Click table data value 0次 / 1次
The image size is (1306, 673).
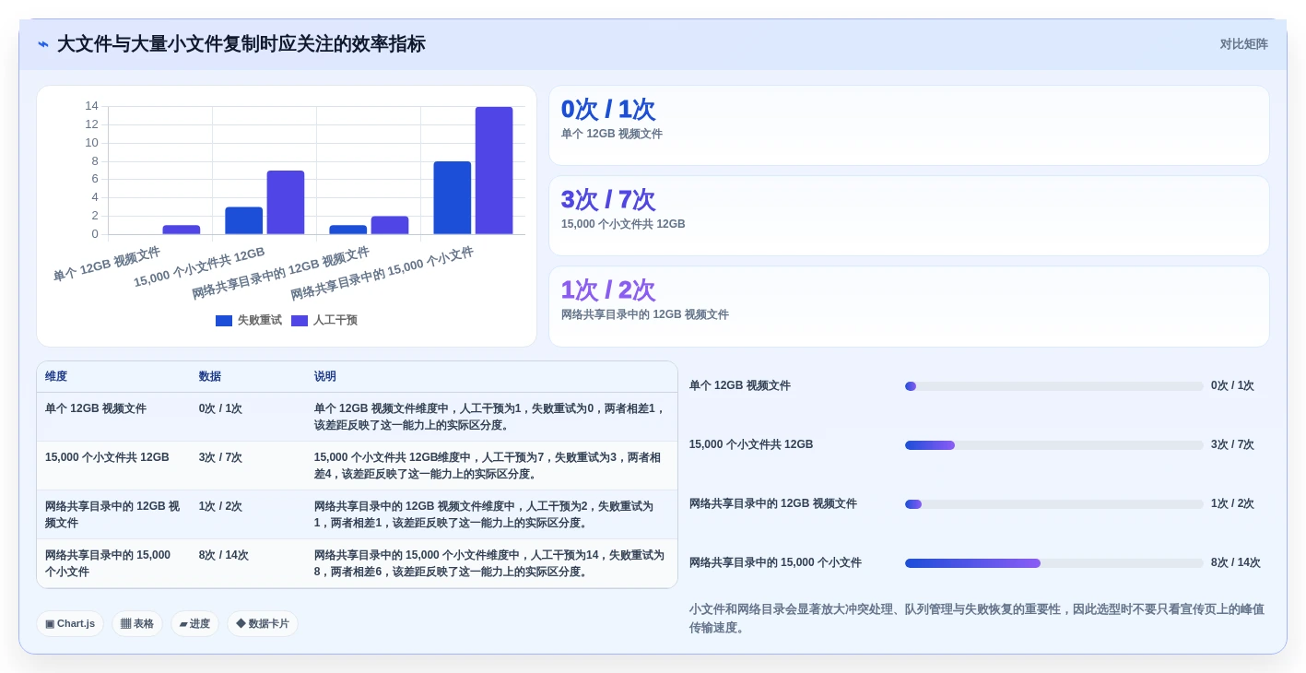pyautogui.click(x=220, y=408)
